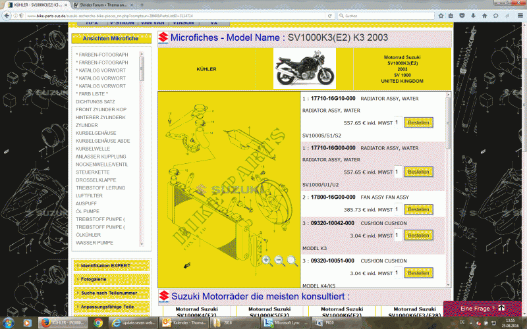Open the 2016 folder from the taskbar
This screenshot has height=329, width=527.
point(234,323)
